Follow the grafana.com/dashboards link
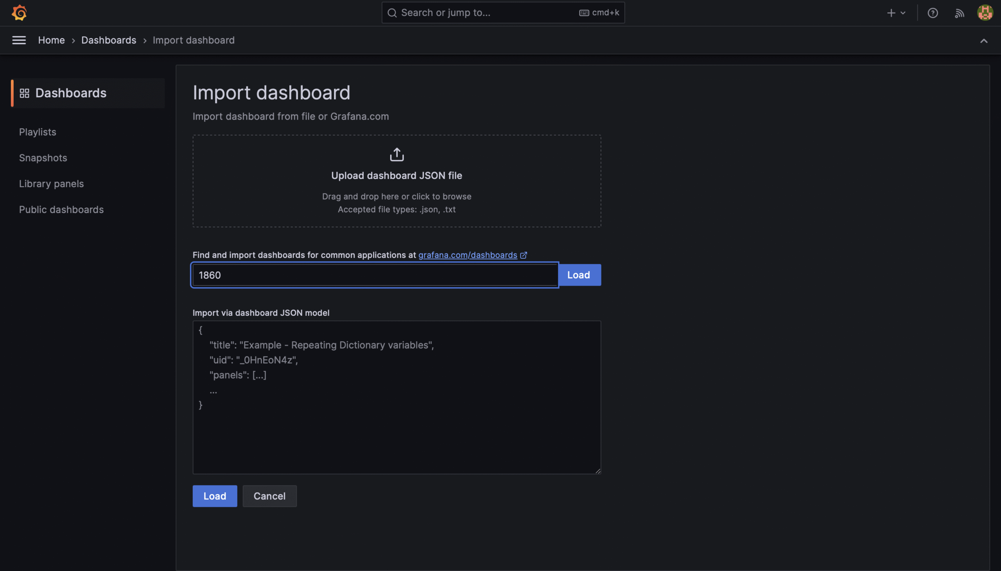 (x=468, y=255)
